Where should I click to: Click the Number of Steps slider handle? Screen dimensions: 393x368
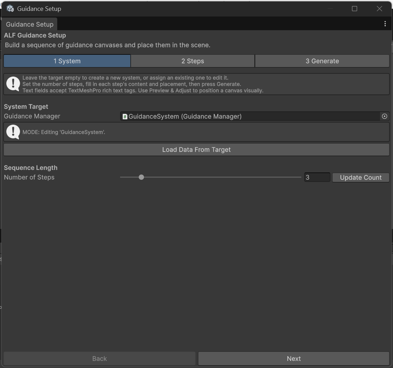tap(141, 177)
